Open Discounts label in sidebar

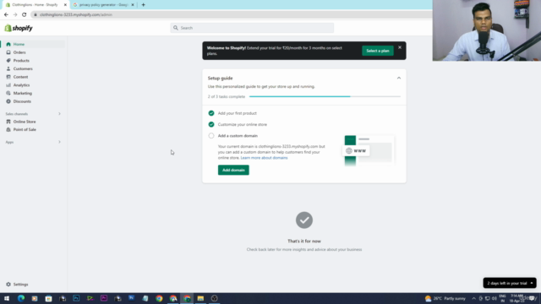tap(22, 101)
